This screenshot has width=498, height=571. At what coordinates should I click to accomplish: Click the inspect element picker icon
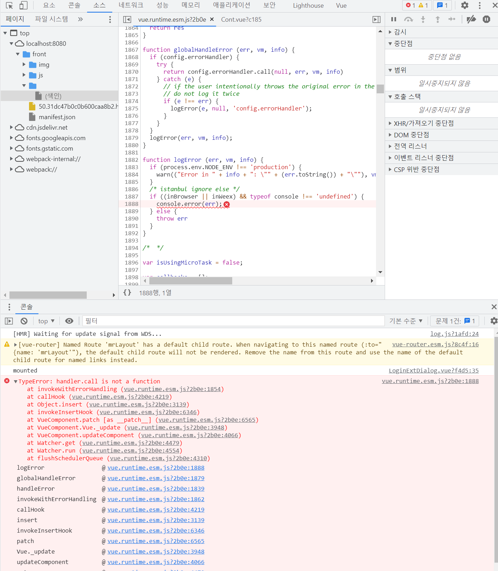click(9, 6)
